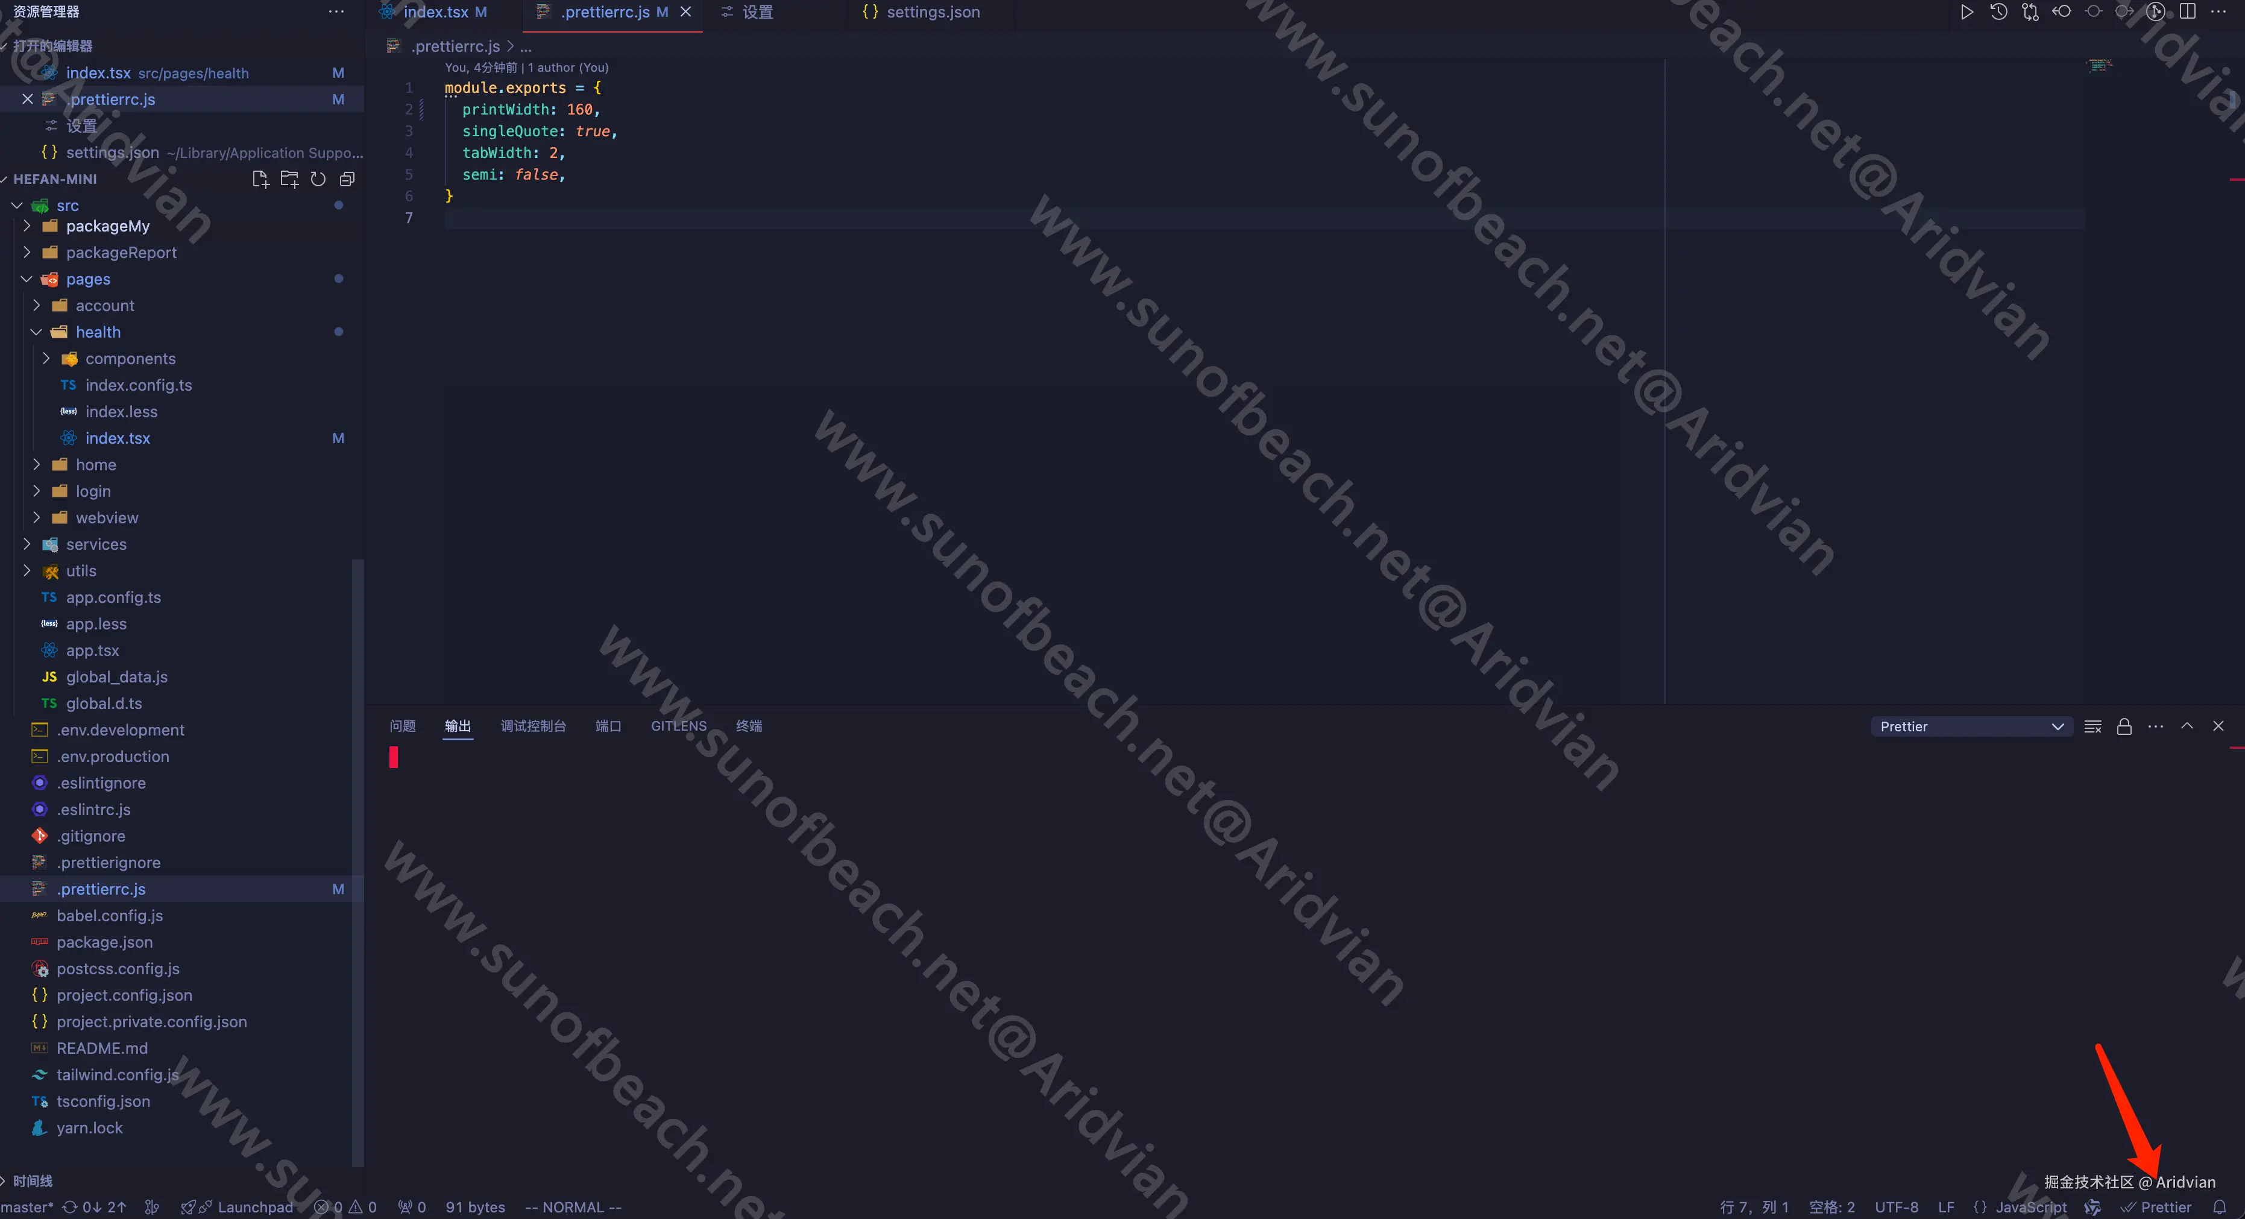The height and width of the screenshot is (1219, 2245).
Task: Clear the output panel
Action: [x=2092, y=726]
